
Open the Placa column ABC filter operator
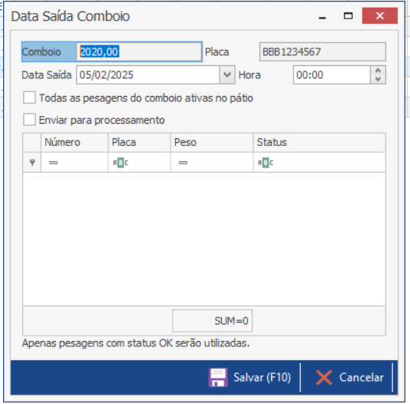(x=121, y=163)
